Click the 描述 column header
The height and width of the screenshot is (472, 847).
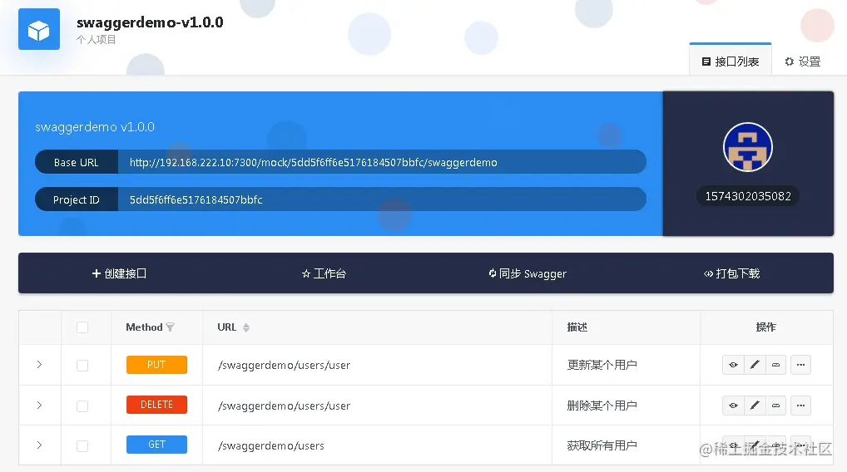(577, 327)
